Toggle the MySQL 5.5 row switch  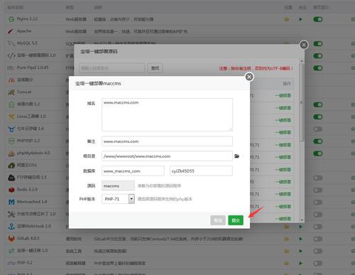click(x=318, y=43)
